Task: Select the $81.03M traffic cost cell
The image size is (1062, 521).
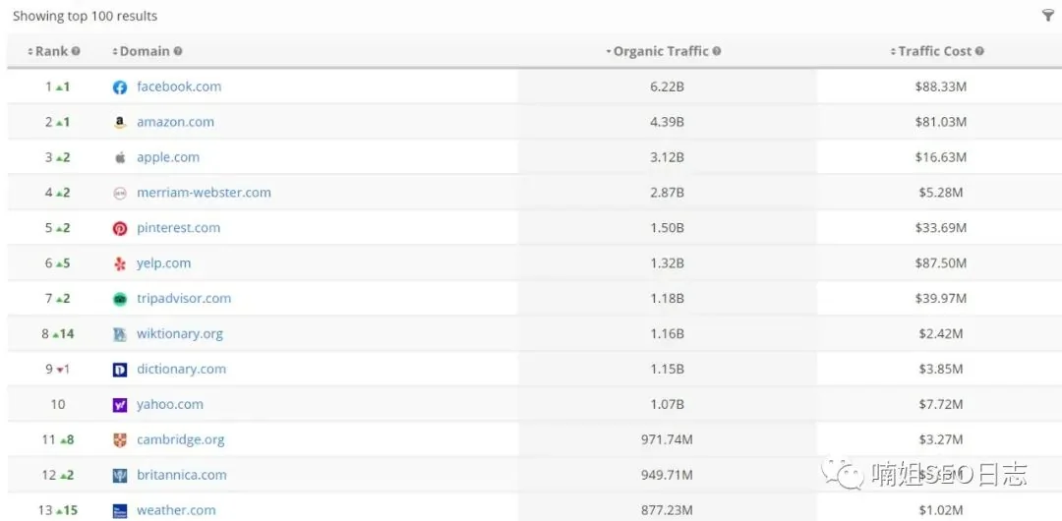Action: (x=941, y=122)
